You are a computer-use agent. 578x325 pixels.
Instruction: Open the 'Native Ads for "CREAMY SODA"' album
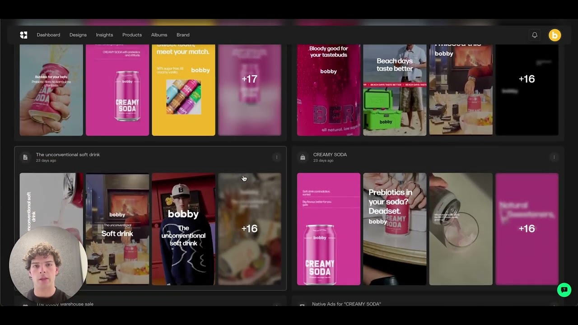(346, 304)
